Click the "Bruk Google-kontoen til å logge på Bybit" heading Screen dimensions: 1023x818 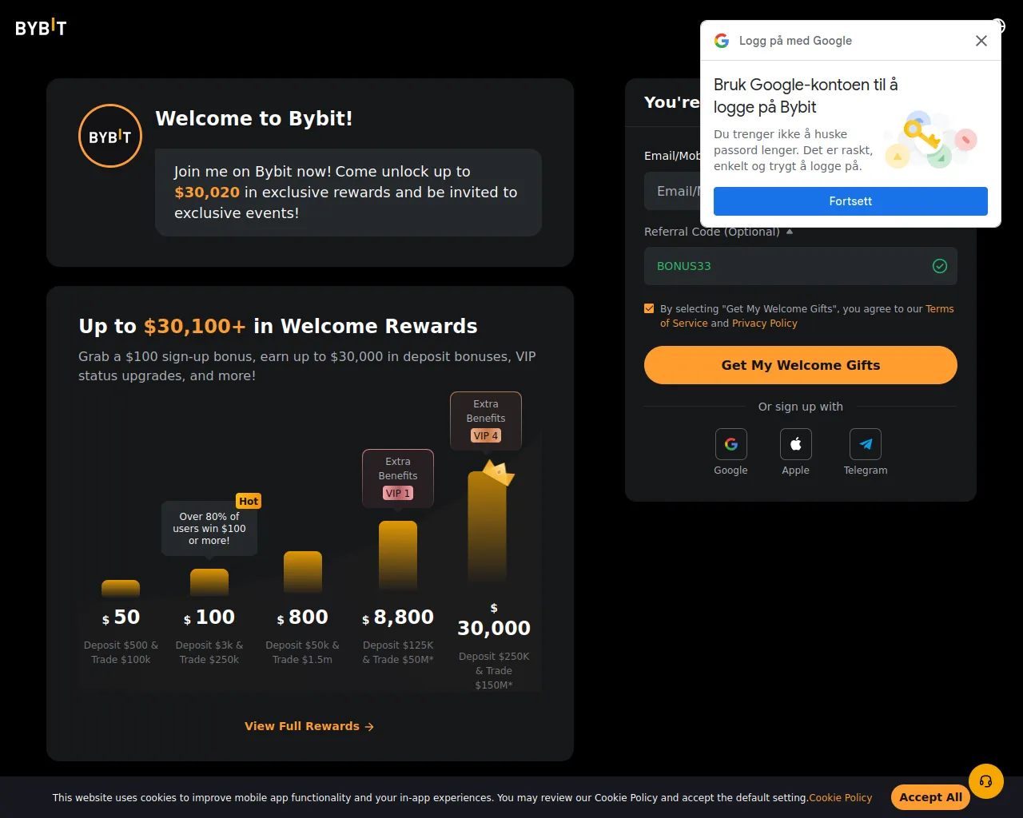pos(806,96)
